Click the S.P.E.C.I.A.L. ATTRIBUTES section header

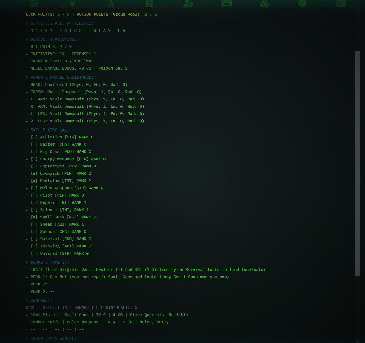pyautogui.click(x=61, y=23)
